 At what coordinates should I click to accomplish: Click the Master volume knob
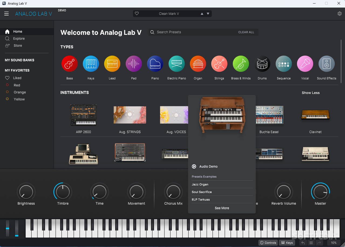320,192
